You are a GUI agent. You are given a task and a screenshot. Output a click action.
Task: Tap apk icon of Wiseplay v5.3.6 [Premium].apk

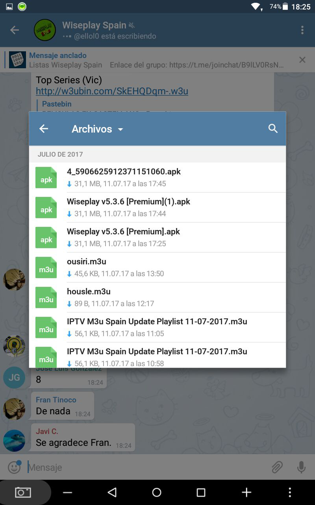click(x=46, y=238)
